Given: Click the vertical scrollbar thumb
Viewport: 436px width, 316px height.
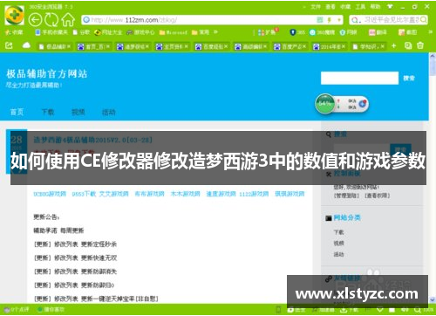Looking at the screenshot, I should (x=433, y=67).
